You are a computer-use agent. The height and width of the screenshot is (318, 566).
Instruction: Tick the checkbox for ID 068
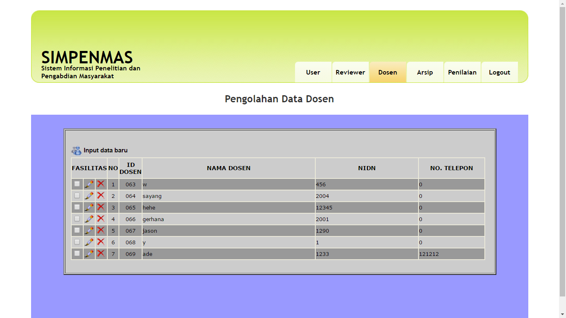(x=77, y=242)
